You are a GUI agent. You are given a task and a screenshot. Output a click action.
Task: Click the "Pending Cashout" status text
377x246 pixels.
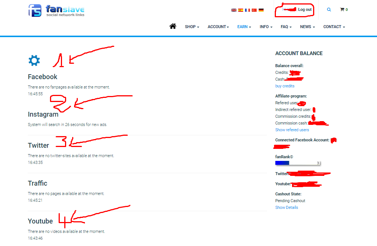pos(290,201)
